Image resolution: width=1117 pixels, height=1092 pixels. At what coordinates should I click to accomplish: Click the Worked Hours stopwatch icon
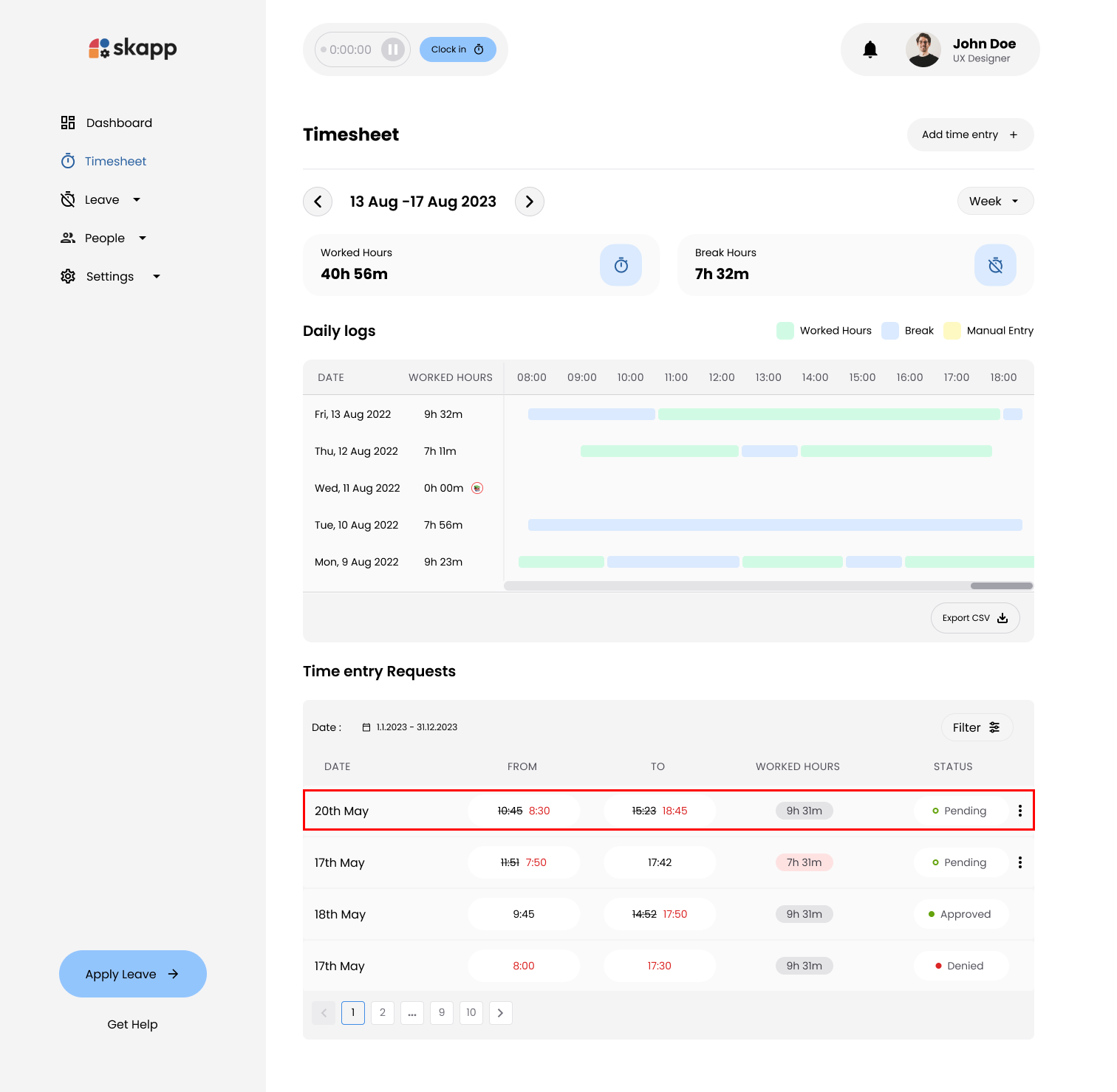[x=621, y=265]
